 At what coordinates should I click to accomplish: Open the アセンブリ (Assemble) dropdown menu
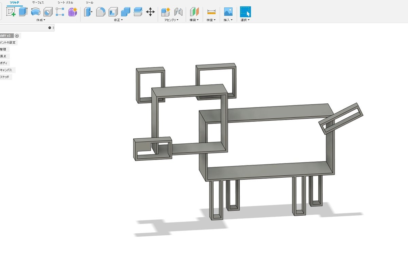pos(172,20)
